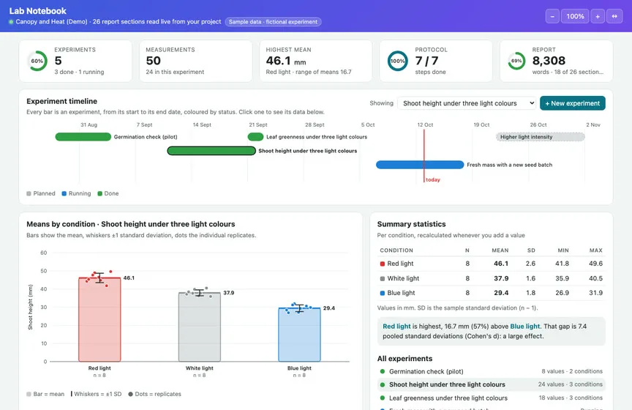
Task: Click the 26.9 min value for Blue light
Action: click(562, 293)
